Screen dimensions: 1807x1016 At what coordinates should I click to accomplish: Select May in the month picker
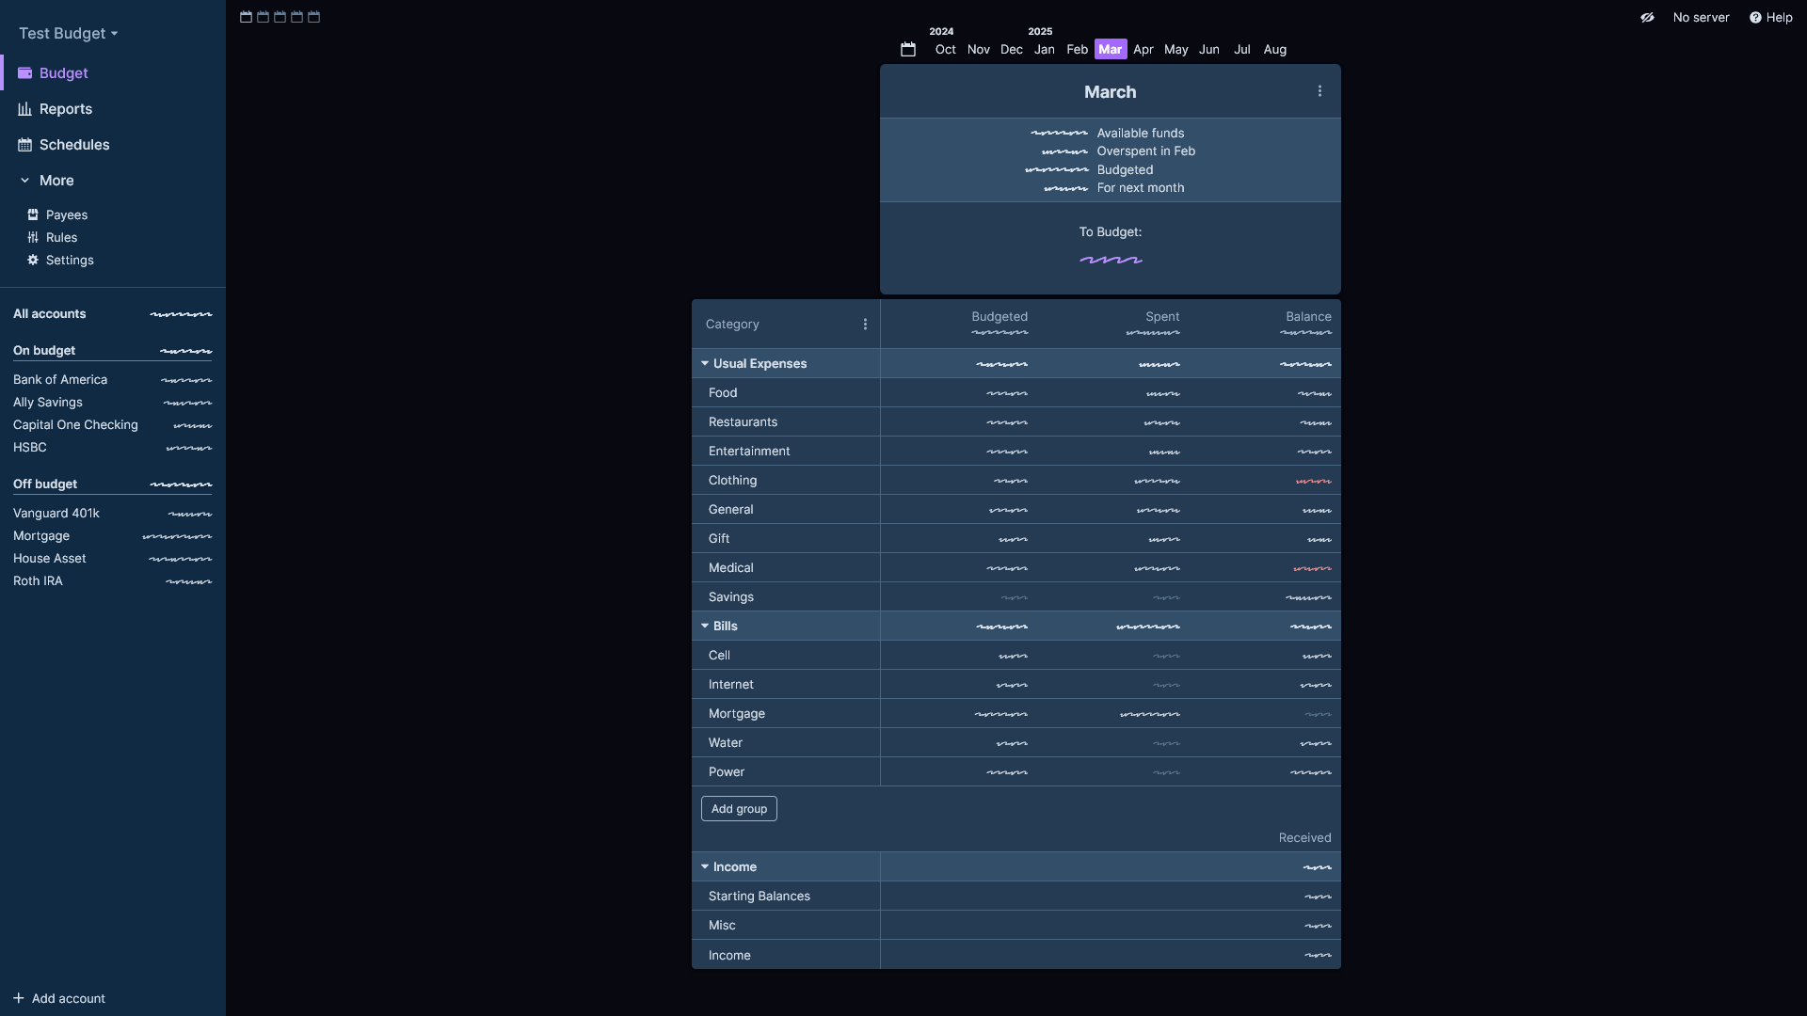click(1175, 50)
